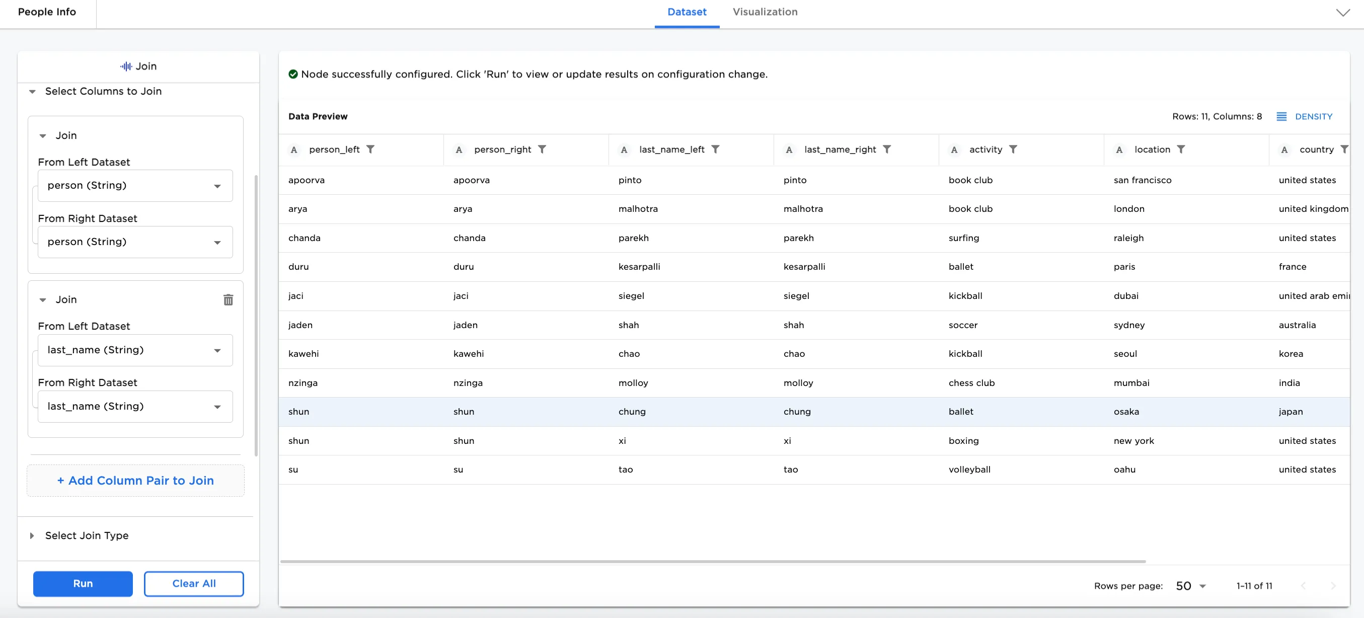Screen dimensions: 1364x618
Task: Click the Run button
Action: 83,584
